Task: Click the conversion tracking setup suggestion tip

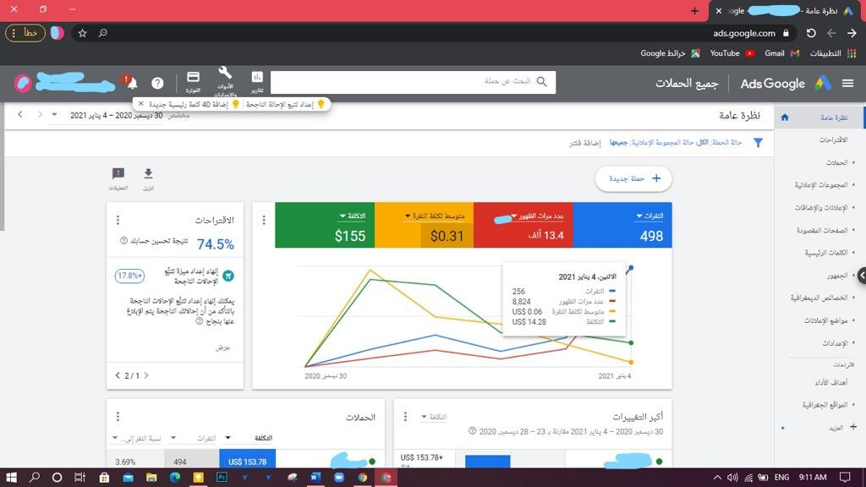Action: (285, 104)
